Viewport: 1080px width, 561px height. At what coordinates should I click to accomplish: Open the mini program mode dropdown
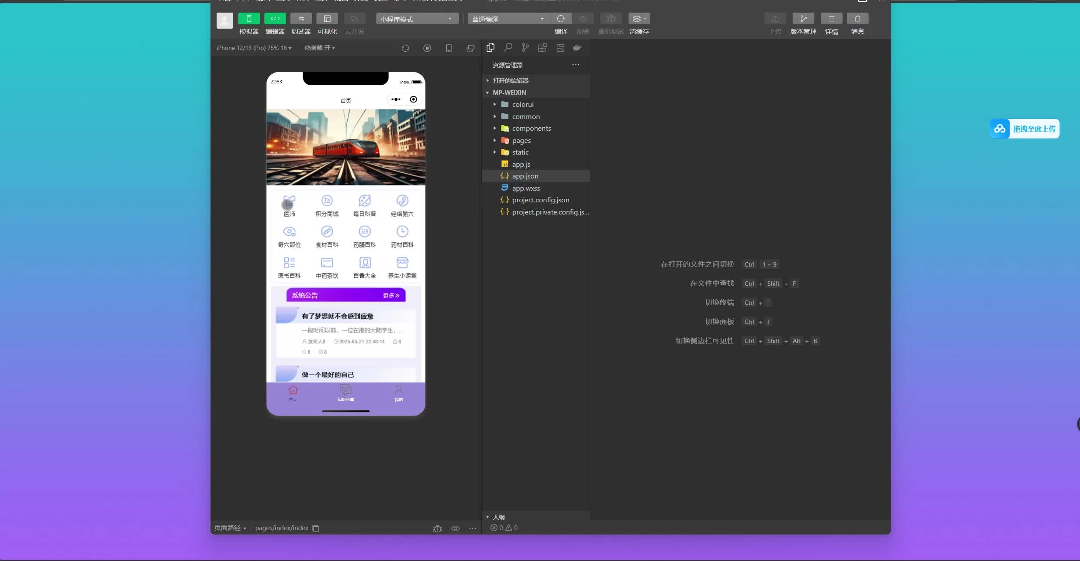pyautogui.click(x=417, y=19)
